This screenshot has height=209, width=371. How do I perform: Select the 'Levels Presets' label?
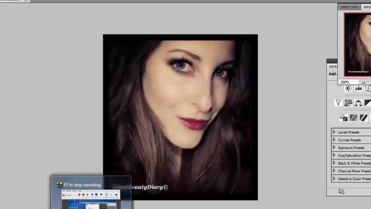[x=348, y=132]
